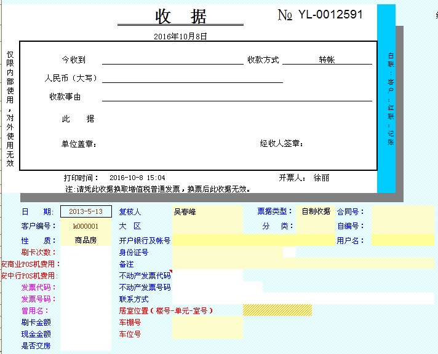This screenshot has height=354, width=438.
Task: Click the 今收到 payer line on receipt
Action: click(x=172, y=60)
